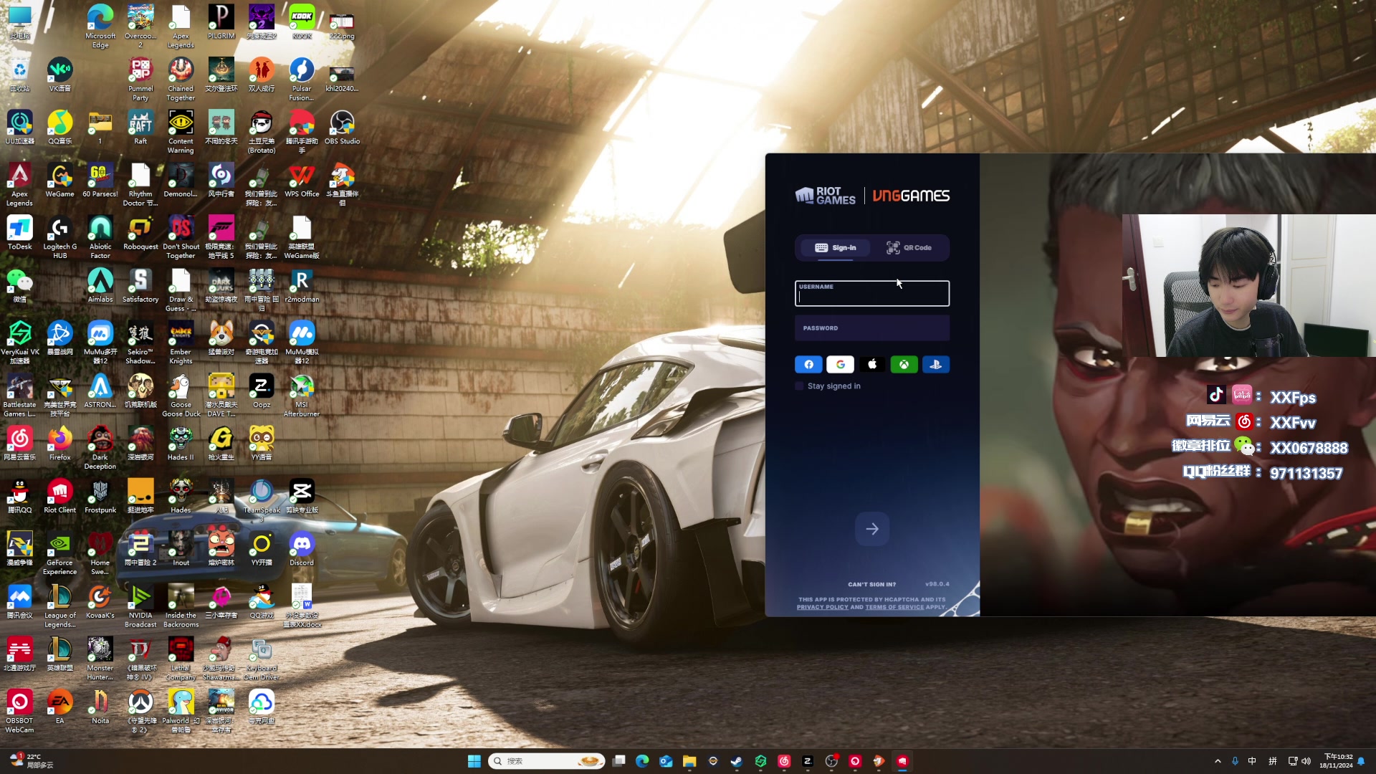Viewport: 1376px width, 774px height.
Task: Select the Abiotic Factor desktop icon
Action: point(100,237)
